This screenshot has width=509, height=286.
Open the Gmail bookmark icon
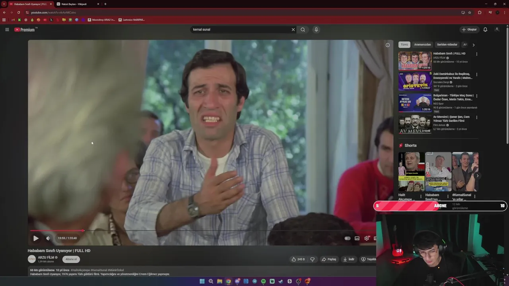click(13, 20)
